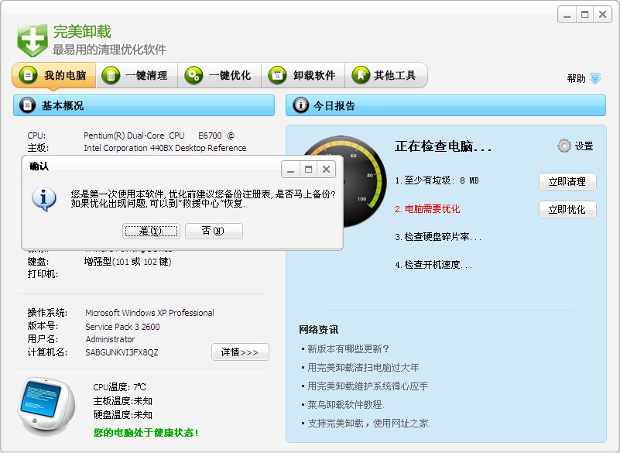
Task: Open news link 用完美卸载清扫电脑过大年
Action: (363, 368)
